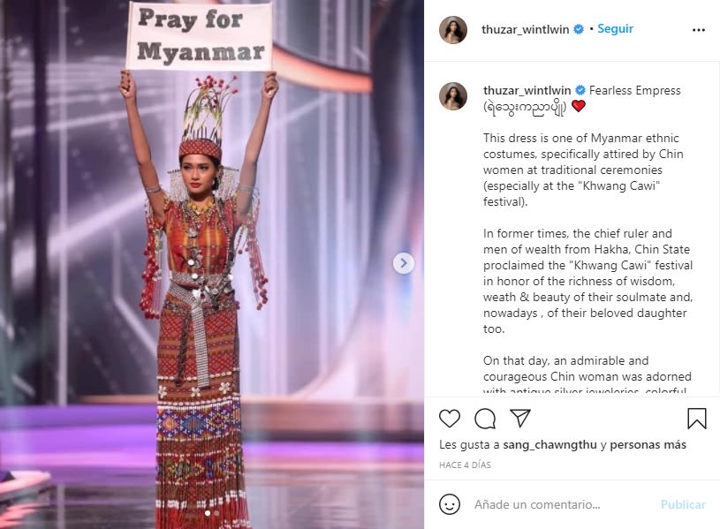Click the Seguir follow link
This screenshot has width=720, height=529.
[x=615, y=29]
